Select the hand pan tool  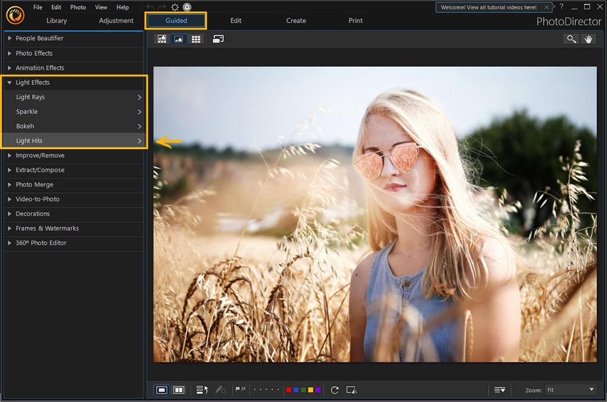tap(588, 39)
